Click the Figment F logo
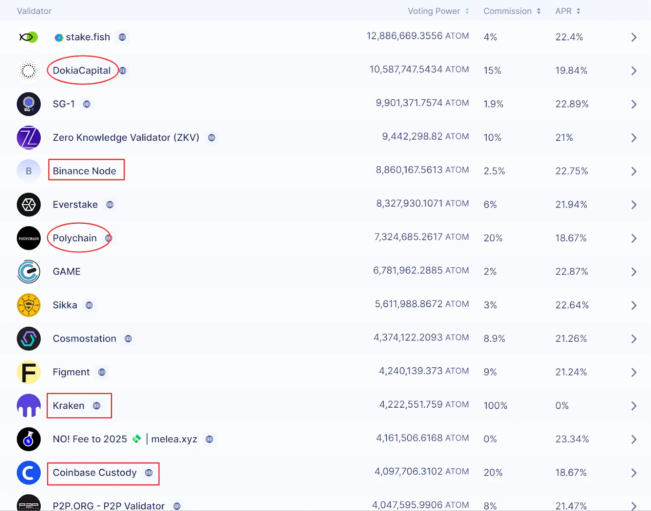The width and height of the screenshot is (651, 511). (x=28, y=372)
